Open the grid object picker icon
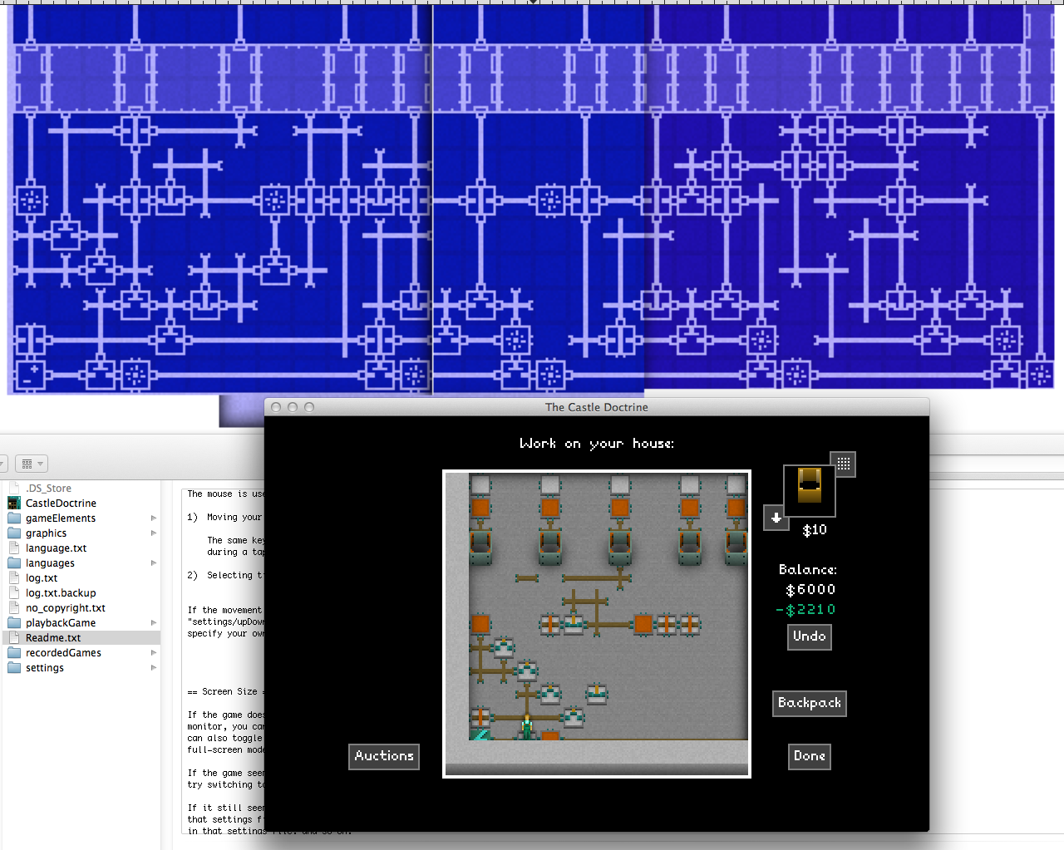Screen dimensions: 1064x850 click(843, 464)
